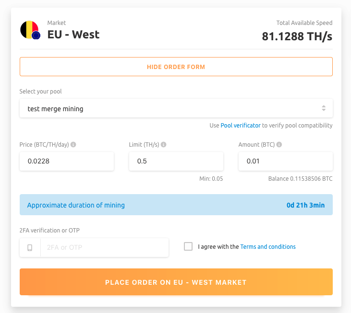Open the pool selection dropdown
351x313 pixels.
(x=176, y=108)
